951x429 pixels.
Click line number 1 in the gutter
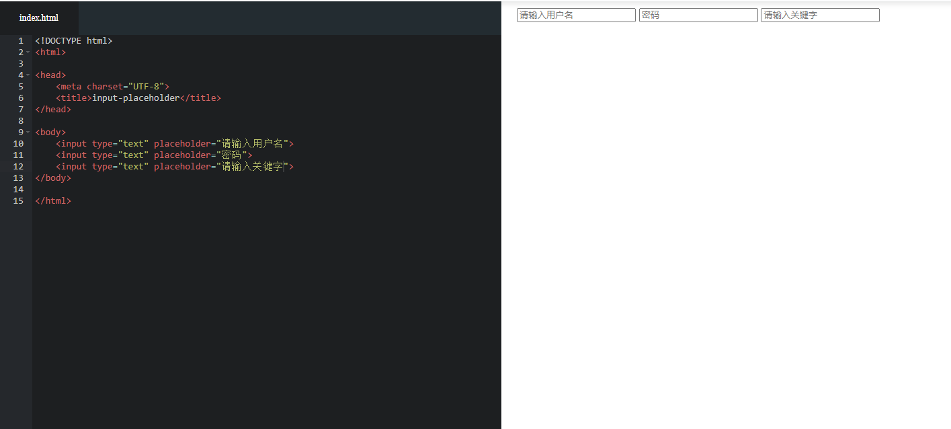click(x=21, y=40)
